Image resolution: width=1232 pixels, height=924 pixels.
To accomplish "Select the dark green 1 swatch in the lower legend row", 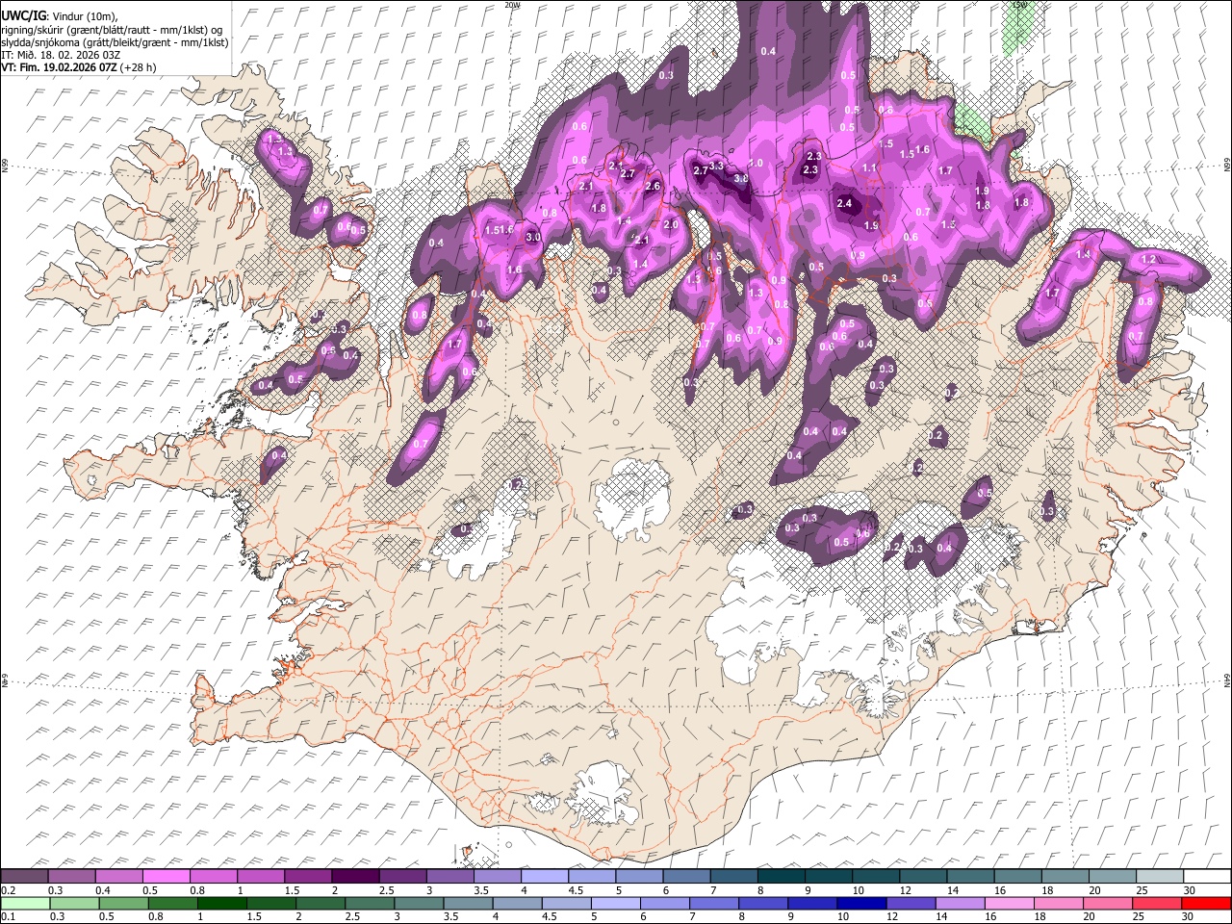I will 222,903.
